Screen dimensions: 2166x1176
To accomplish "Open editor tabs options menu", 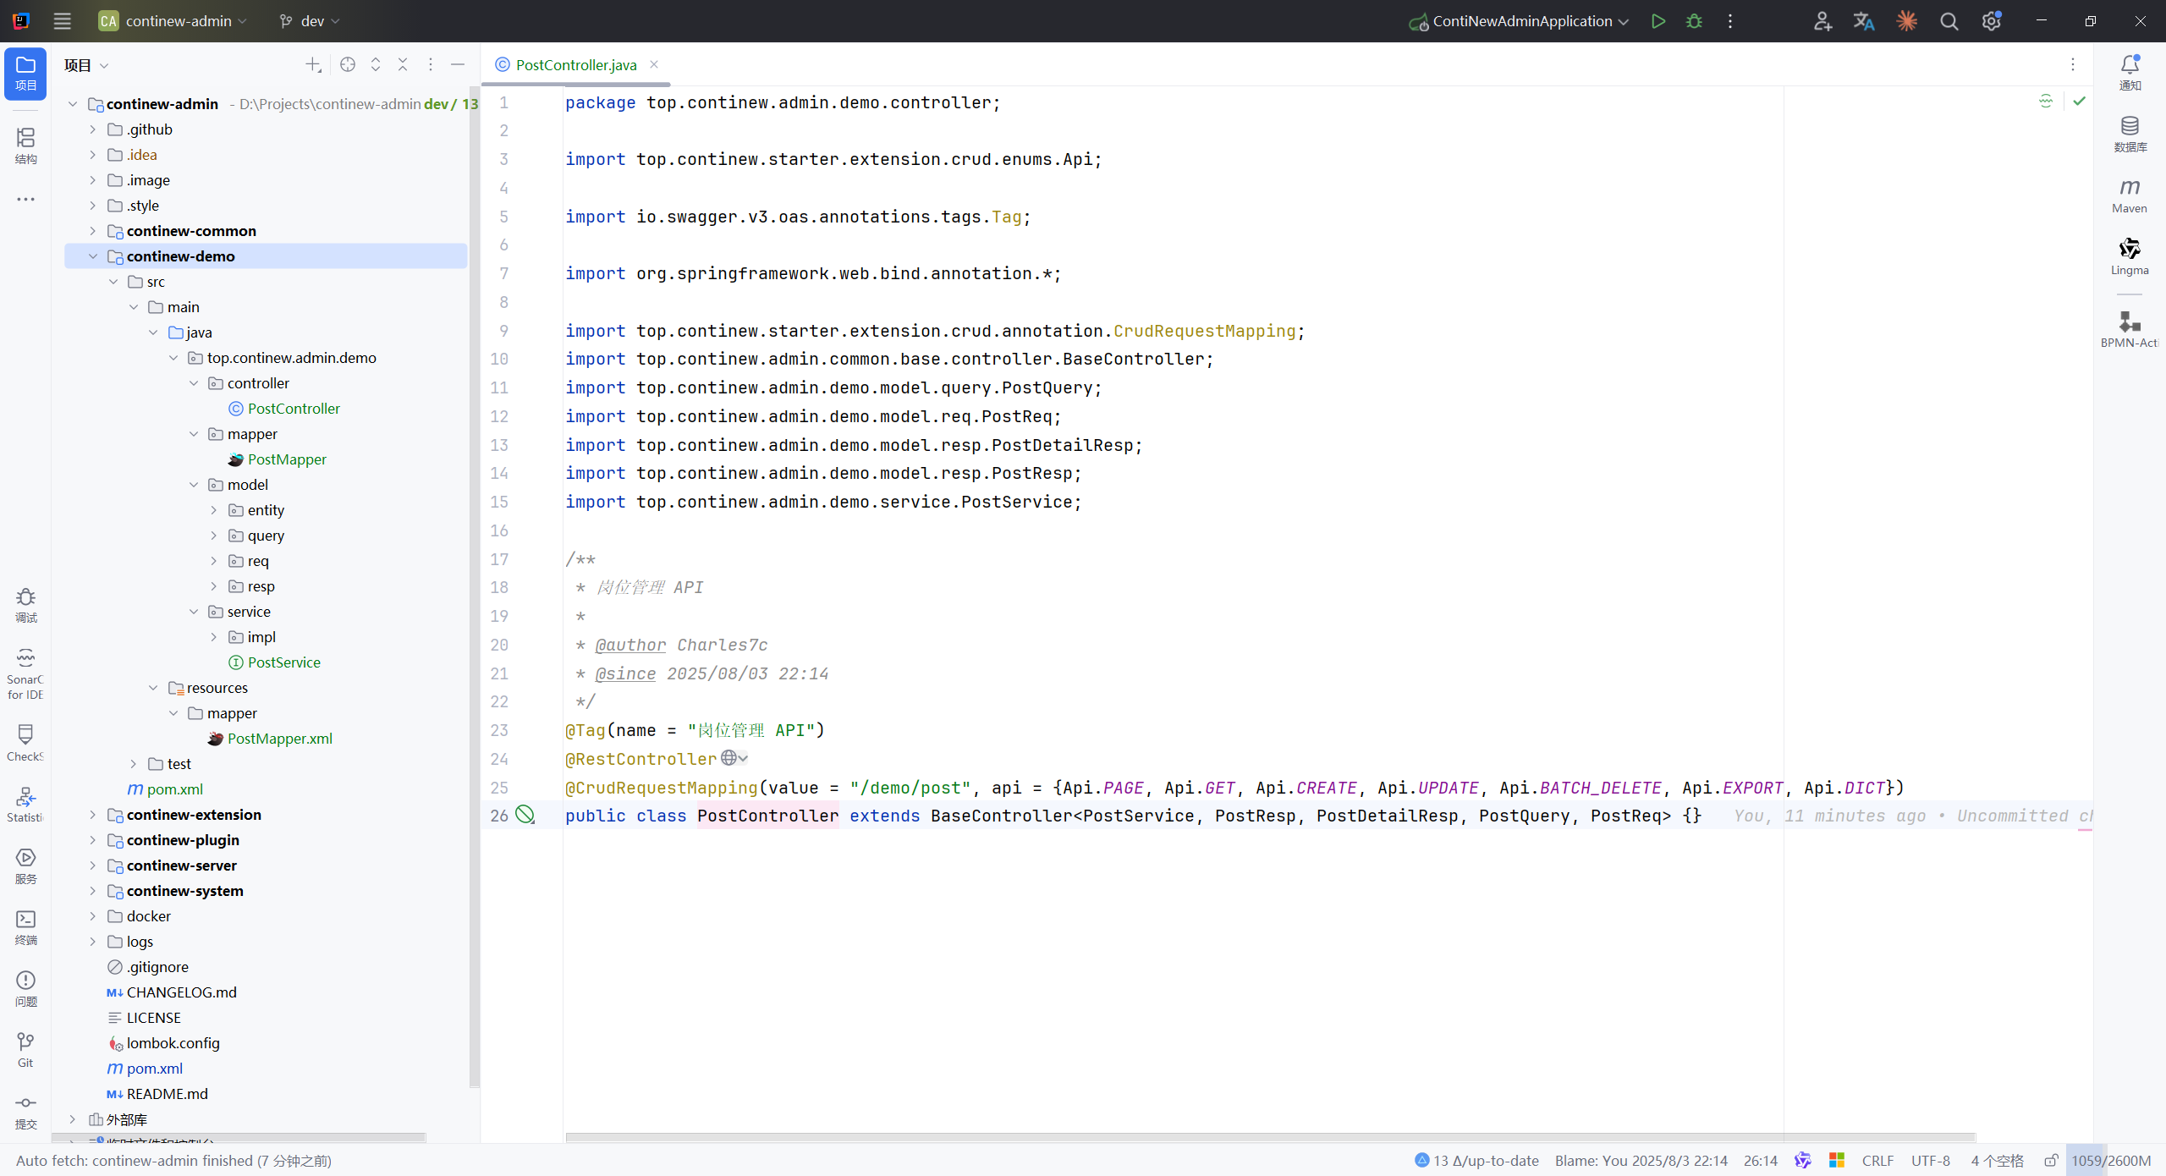I will (2073, 64).
